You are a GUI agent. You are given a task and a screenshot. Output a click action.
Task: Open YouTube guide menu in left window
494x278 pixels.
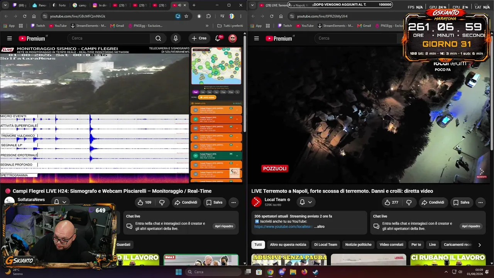click(x=10, y=38)
